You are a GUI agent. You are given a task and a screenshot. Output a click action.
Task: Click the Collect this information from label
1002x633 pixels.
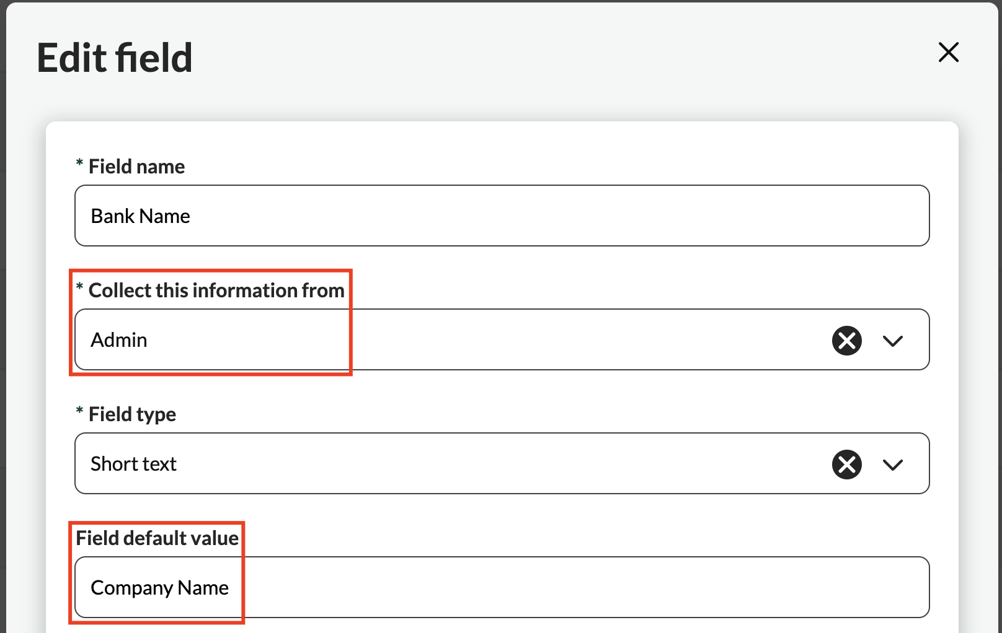(x=216, y=290)
